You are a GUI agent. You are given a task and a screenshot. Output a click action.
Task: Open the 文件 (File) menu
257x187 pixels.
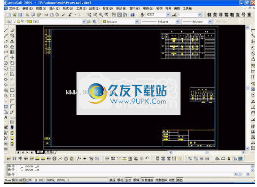pos(14,8)
